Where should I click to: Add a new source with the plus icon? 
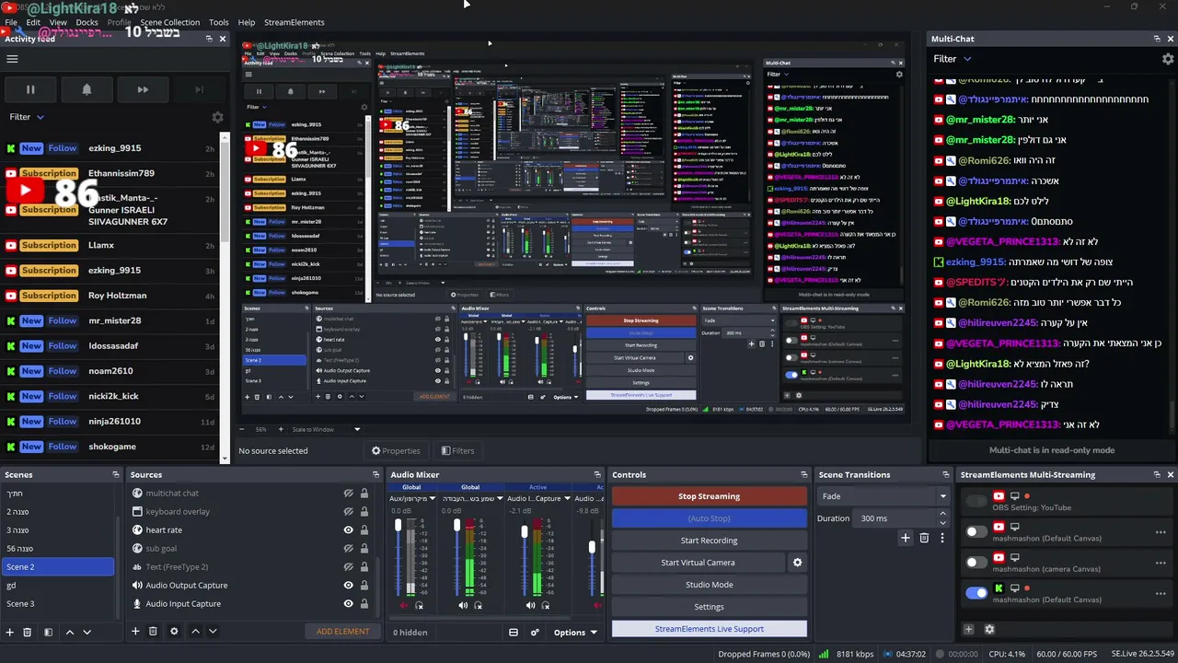(135, 632)
